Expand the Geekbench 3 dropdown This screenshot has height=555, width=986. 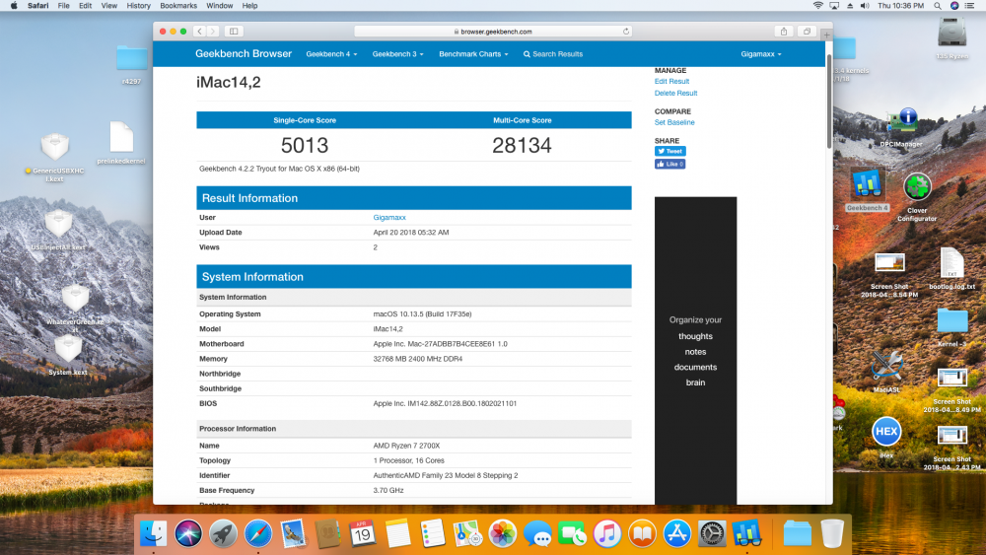397,54
